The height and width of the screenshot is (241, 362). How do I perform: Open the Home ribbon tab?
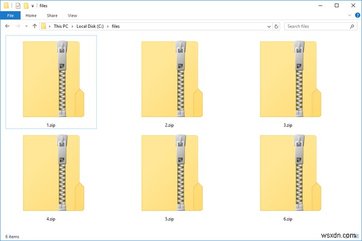(31, 16)
